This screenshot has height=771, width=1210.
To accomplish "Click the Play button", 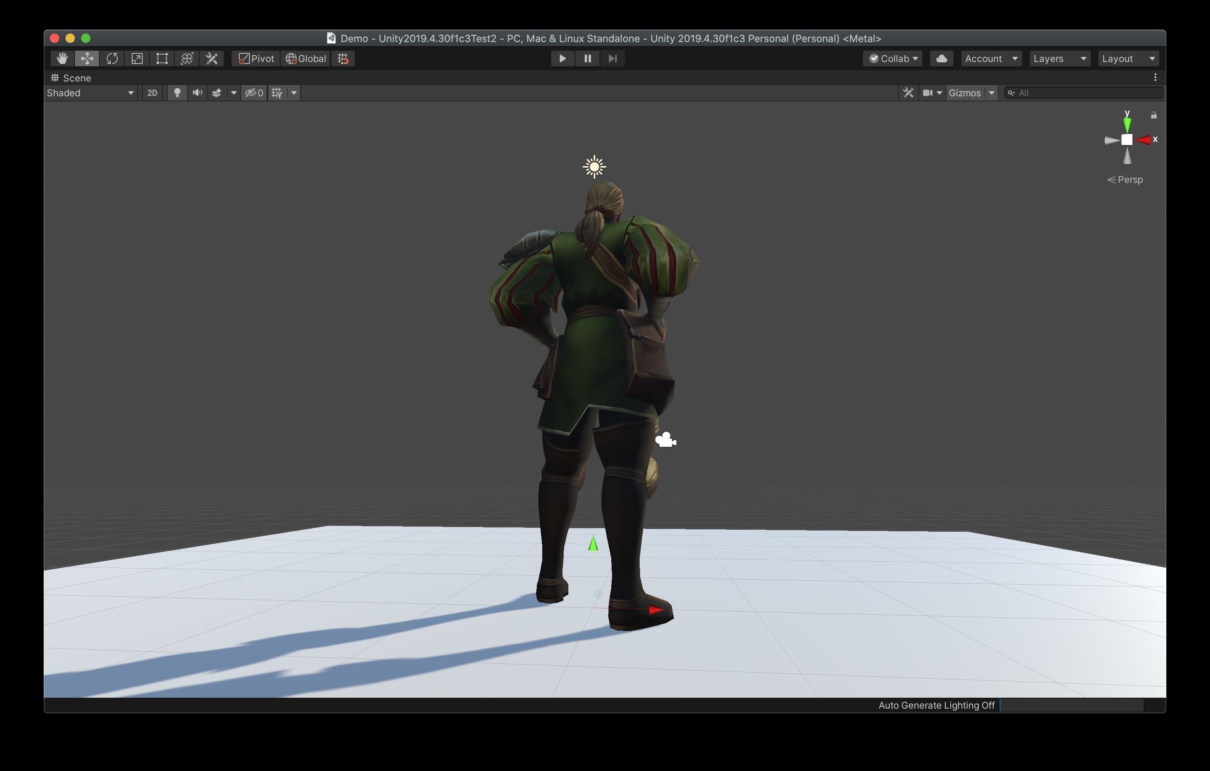I will point(562,58).
